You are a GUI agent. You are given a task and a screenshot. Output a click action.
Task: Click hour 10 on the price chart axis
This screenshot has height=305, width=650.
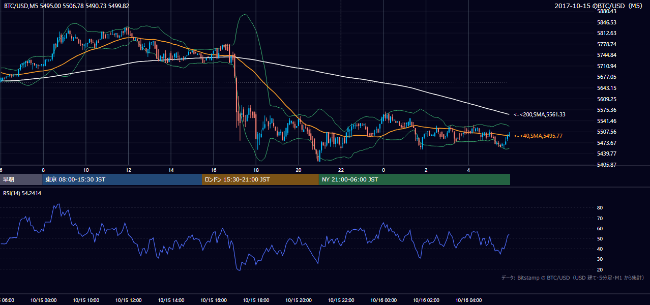pyautogui.click(x=86, y=170)
